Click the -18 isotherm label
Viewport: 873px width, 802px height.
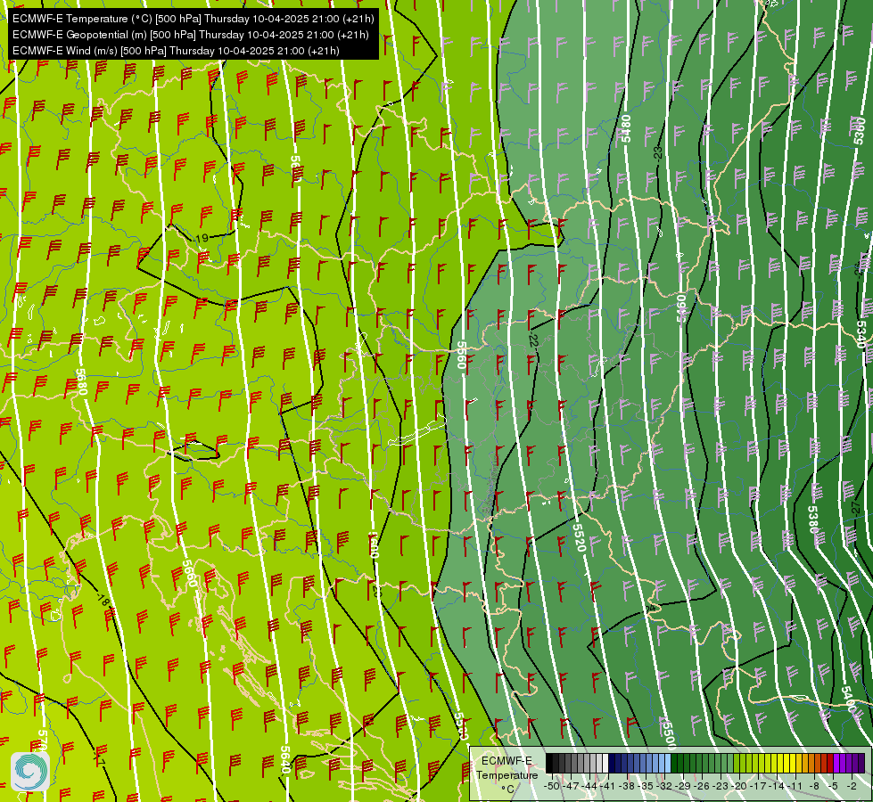(x=103, y=600)
